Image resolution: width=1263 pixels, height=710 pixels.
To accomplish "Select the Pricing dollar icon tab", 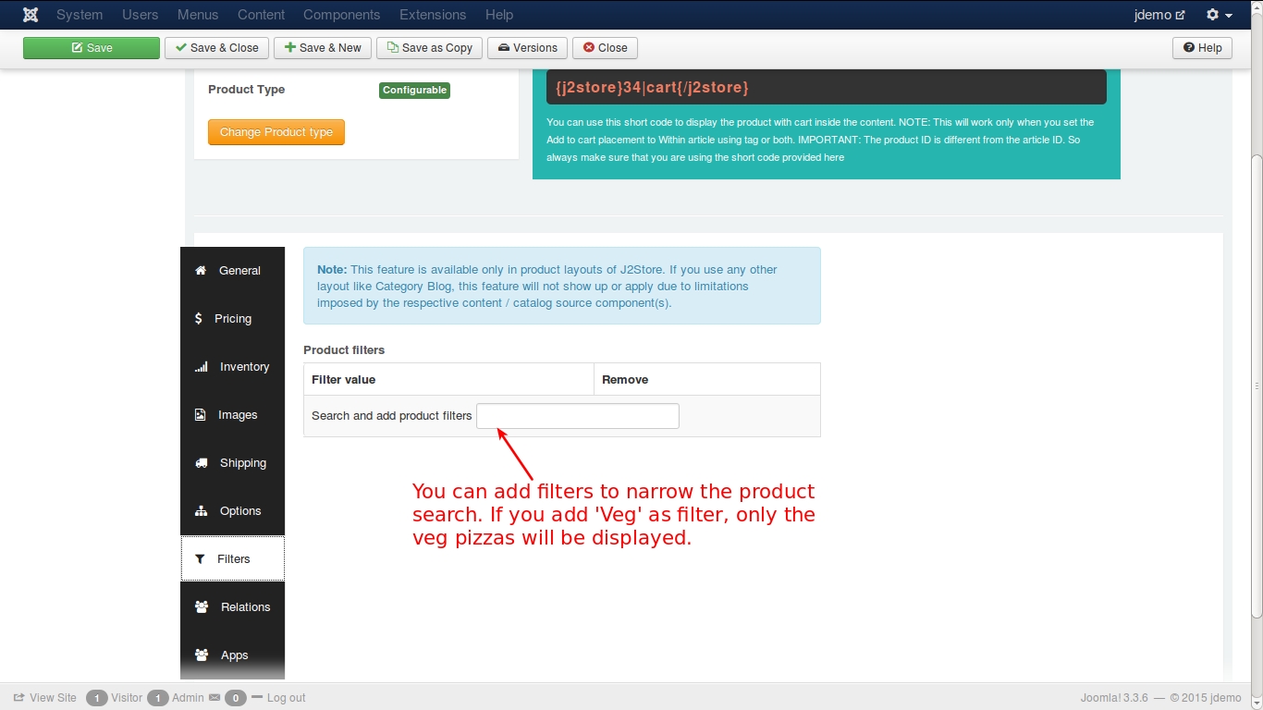I will 198,319.
